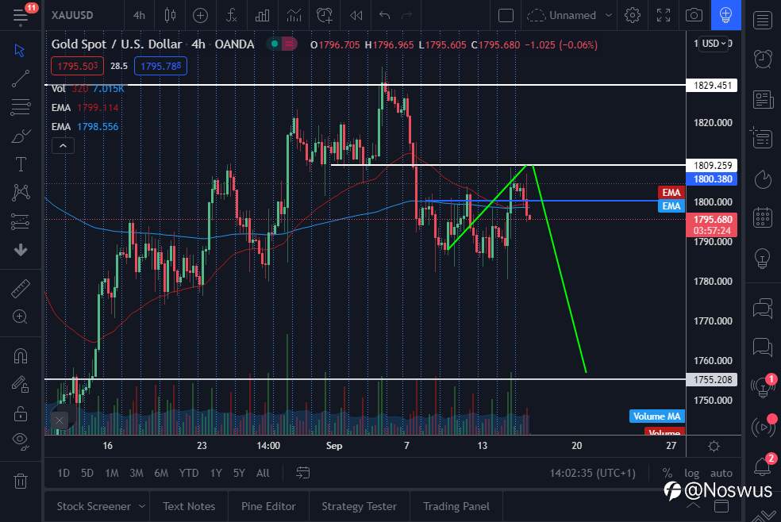781x522 pixels.
Task: Open the indicators fx menu
Action: coord(231,15)
